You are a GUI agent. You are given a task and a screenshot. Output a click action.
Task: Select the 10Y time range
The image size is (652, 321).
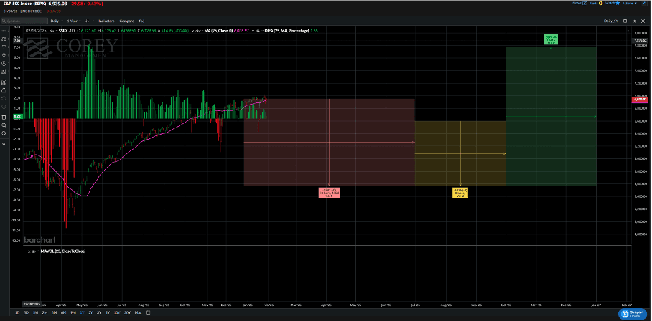click(x=117, y=312)
